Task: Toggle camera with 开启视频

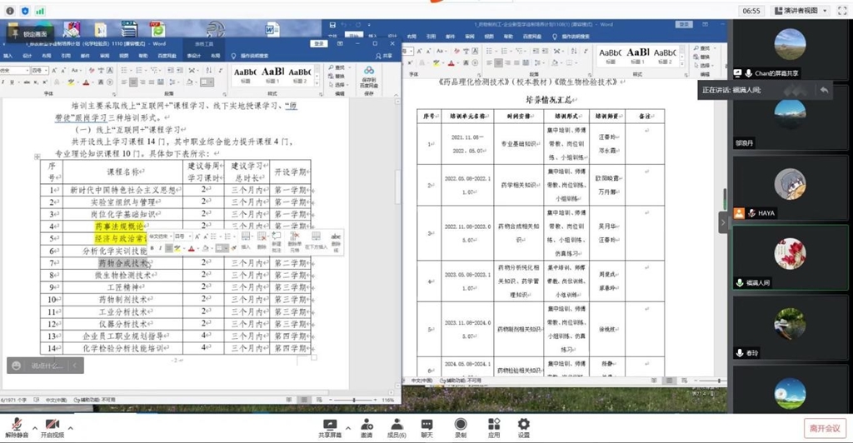Action: pyautogui.click(x=52, y=428)
